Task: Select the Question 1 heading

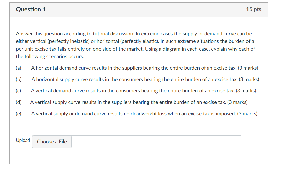Action: click(x=31, y=9)
